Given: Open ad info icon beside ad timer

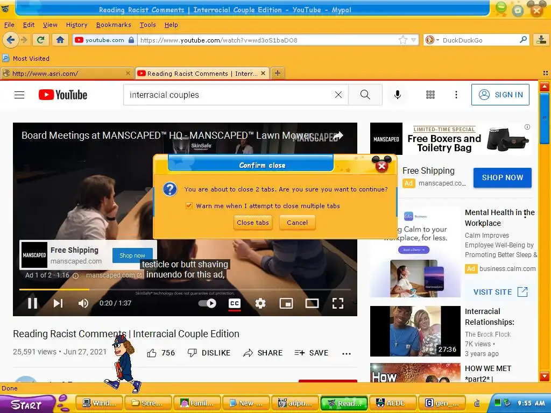Looking at the screenshot, I should click(75, 276).
